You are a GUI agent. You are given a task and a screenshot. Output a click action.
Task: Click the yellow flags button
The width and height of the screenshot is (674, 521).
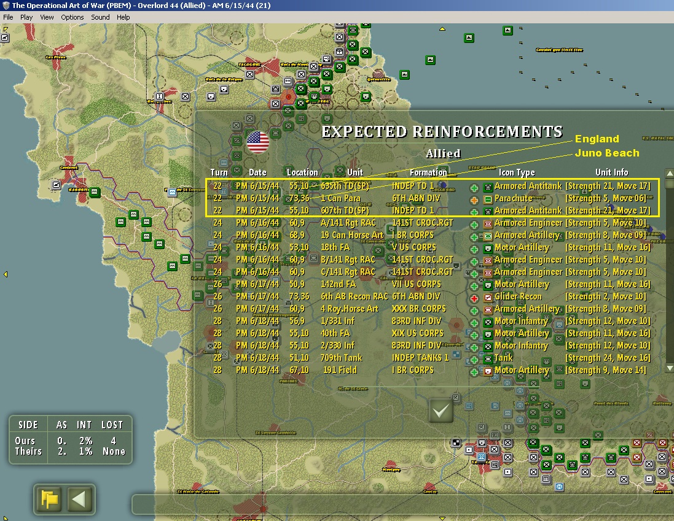pyautogui.click(x=49, y=500)
